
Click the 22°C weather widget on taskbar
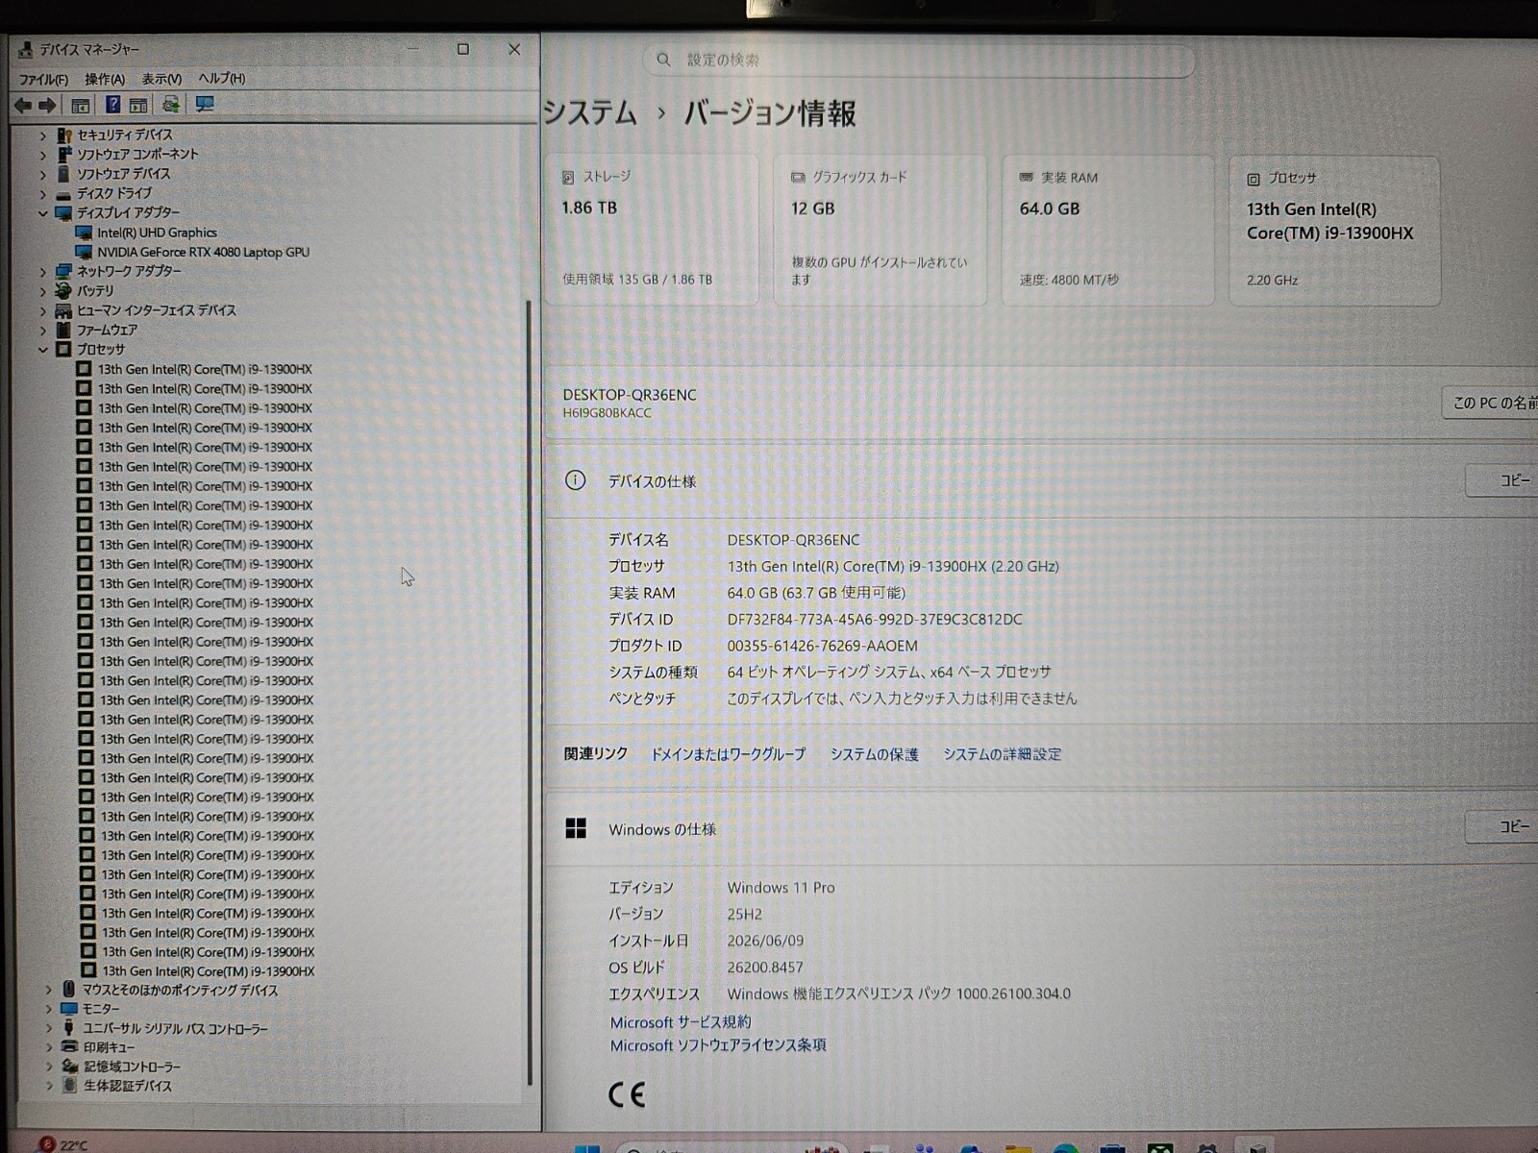63,1144
